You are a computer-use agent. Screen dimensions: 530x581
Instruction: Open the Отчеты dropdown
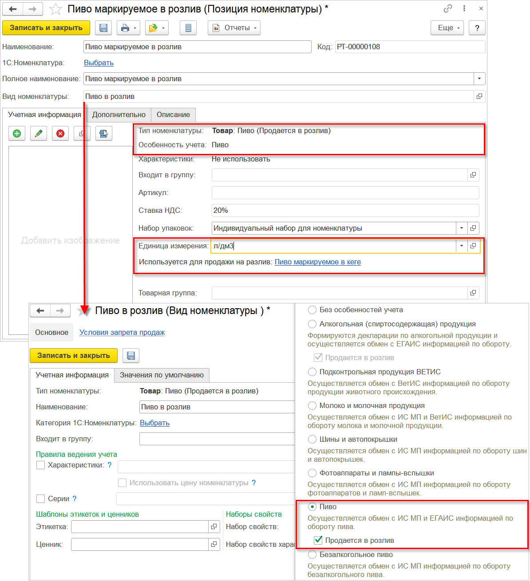[234, 27]
